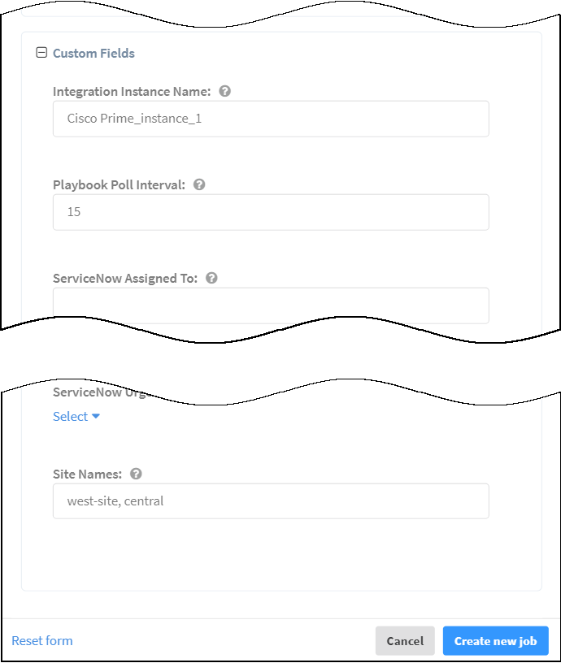
Task: Open ServiceNow Assigned To help tooltip icon
Action: [x=211, y=278]
